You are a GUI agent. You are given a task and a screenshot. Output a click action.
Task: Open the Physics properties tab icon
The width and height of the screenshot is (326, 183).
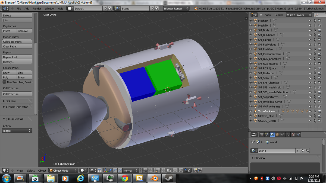298,134
